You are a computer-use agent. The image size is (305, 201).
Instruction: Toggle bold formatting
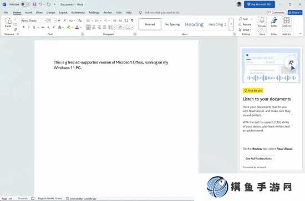coord(23,27)
